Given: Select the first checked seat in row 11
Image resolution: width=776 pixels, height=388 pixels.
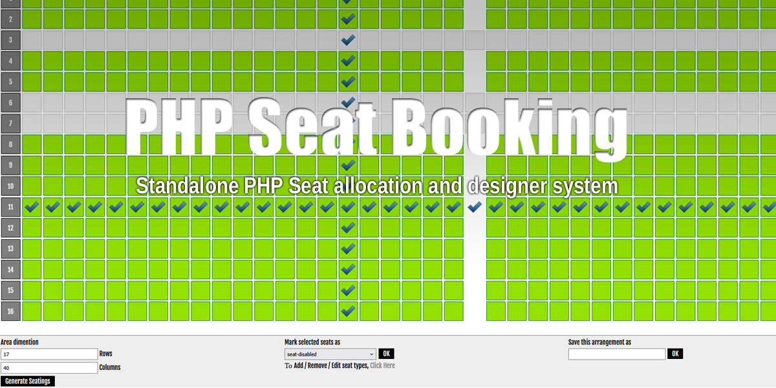Looking at the screenshot, I should [x=30, y=207].
